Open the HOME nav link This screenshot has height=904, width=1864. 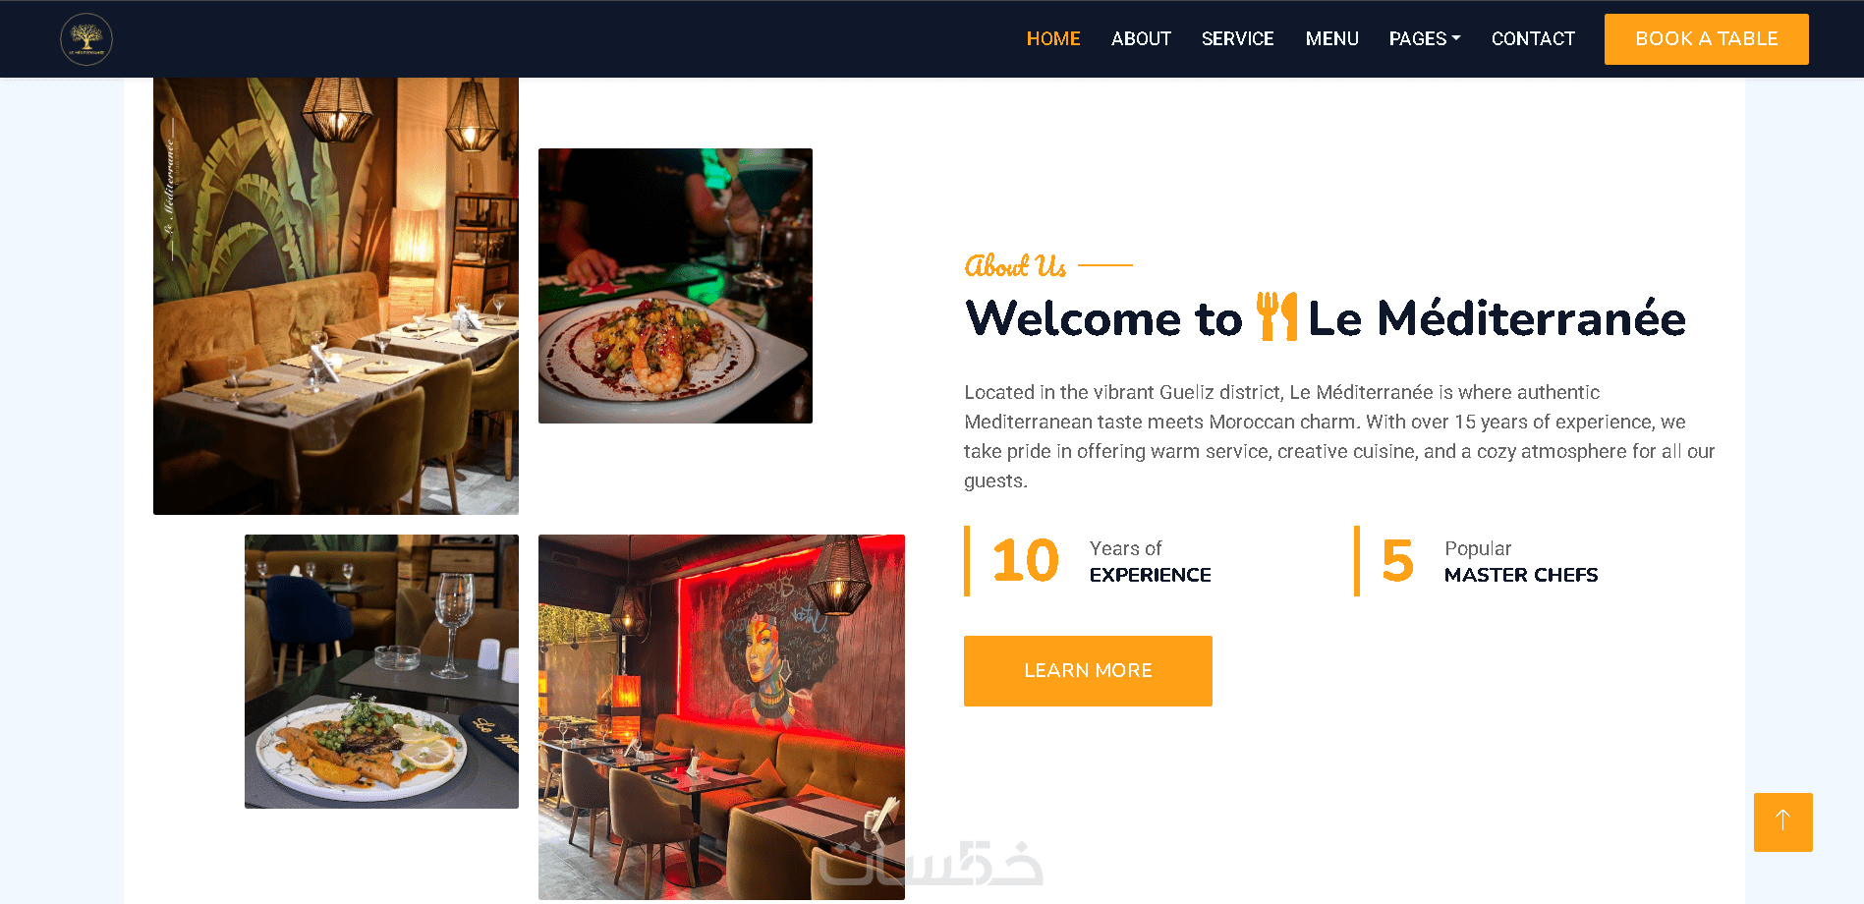point(1053,39)
